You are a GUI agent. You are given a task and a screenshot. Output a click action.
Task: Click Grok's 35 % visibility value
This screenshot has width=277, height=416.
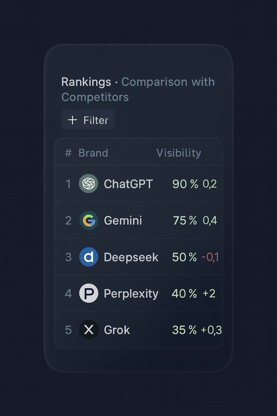tap(184, 330)
